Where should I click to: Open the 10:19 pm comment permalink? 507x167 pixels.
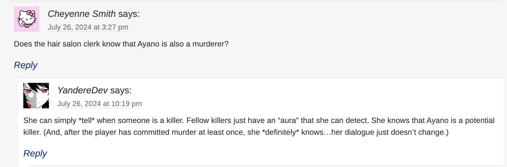(x=99, y=104)
